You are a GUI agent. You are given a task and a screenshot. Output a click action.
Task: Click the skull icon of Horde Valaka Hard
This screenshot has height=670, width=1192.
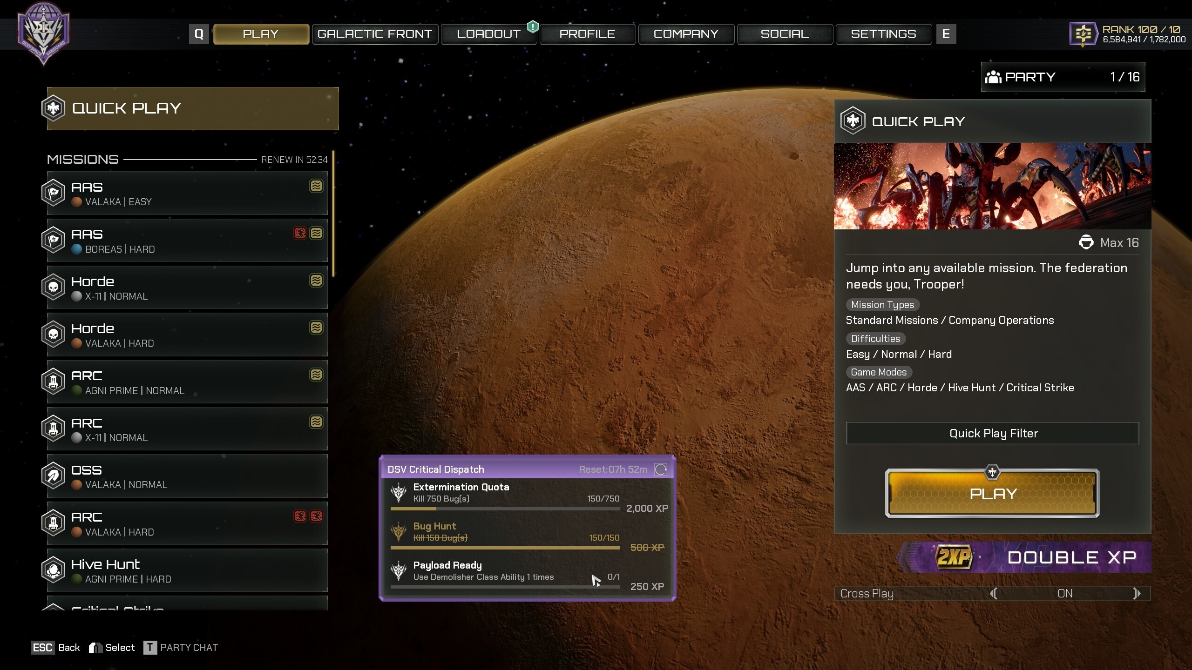click(53, 334)
